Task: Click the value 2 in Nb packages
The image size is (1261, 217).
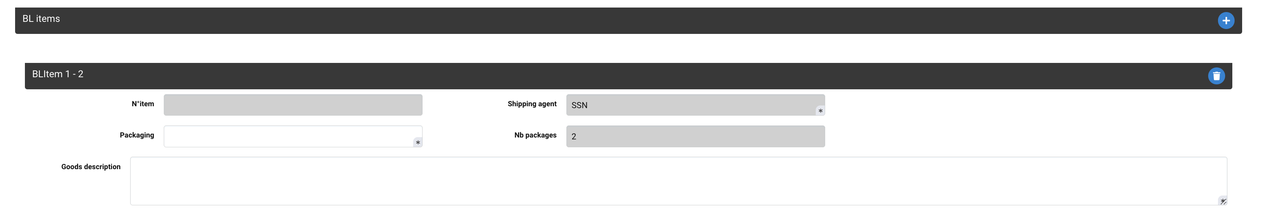Action: pyautogui.click(x=574, y=136)
